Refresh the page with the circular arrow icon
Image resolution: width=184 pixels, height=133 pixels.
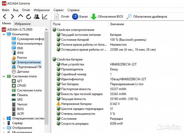[29, 17]
